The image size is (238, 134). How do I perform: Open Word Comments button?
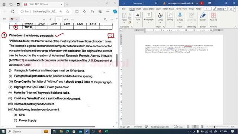pos(208,9)
